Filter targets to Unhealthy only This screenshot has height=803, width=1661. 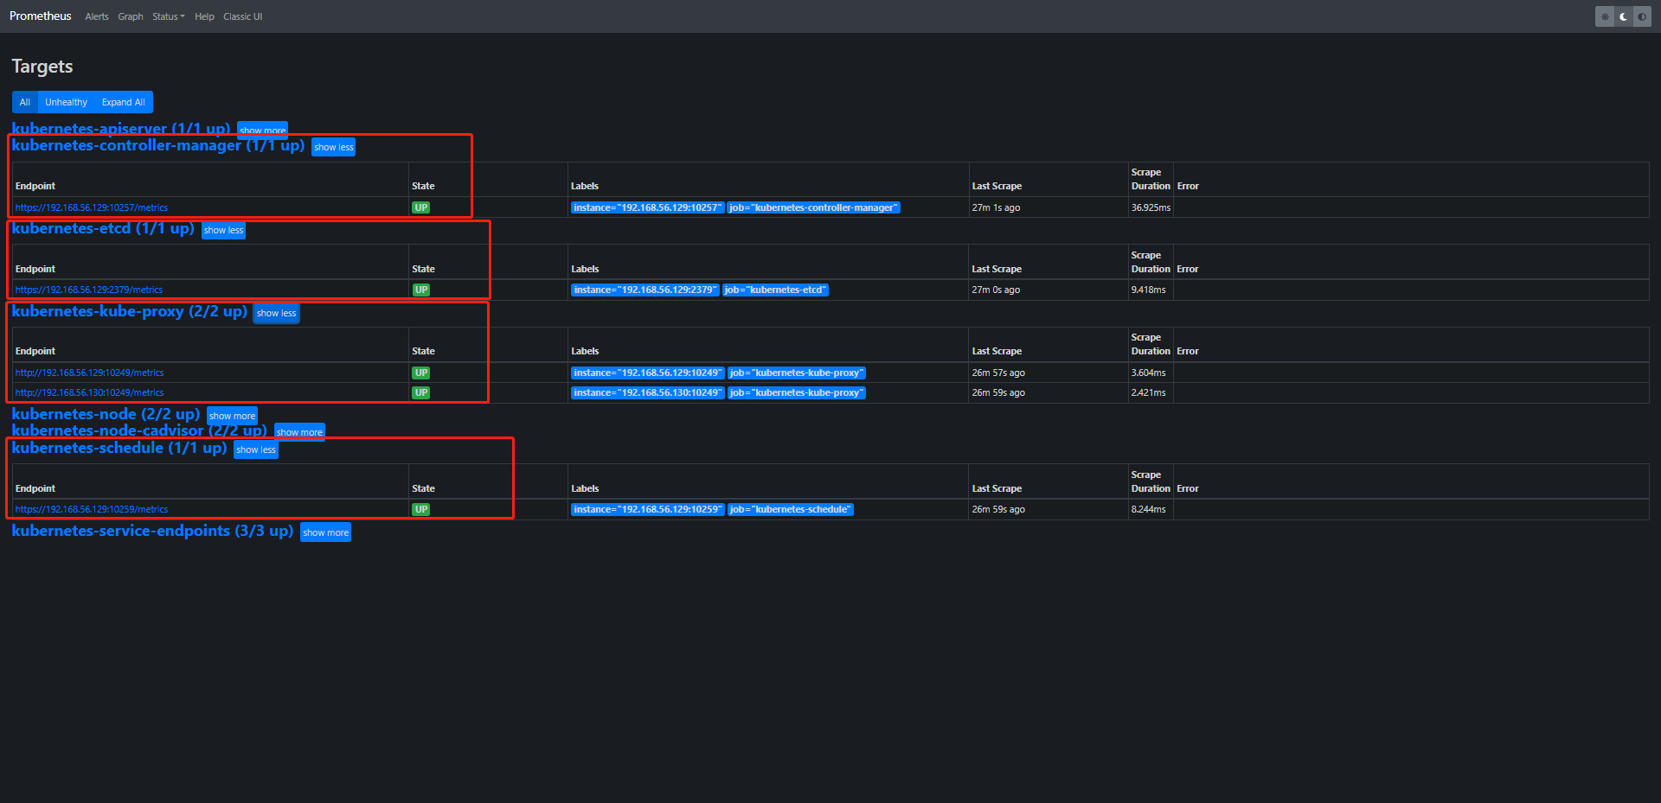67,102
